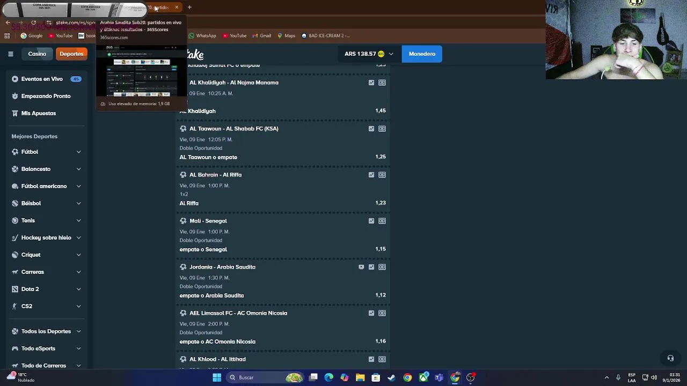The image size is (687, 386).
Task: Close the active 365Scores browser tab
Action: coord(177,8)
